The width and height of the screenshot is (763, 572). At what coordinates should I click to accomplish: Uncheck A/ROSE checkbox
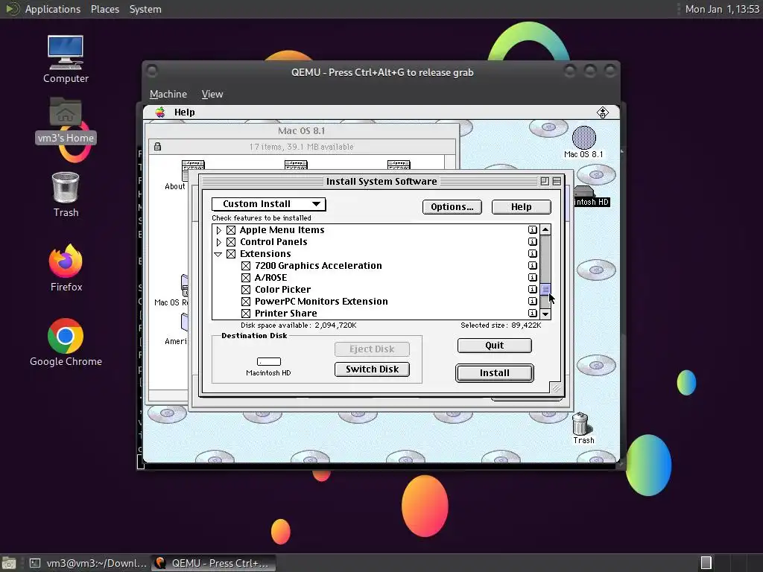(x=246, y=278)
